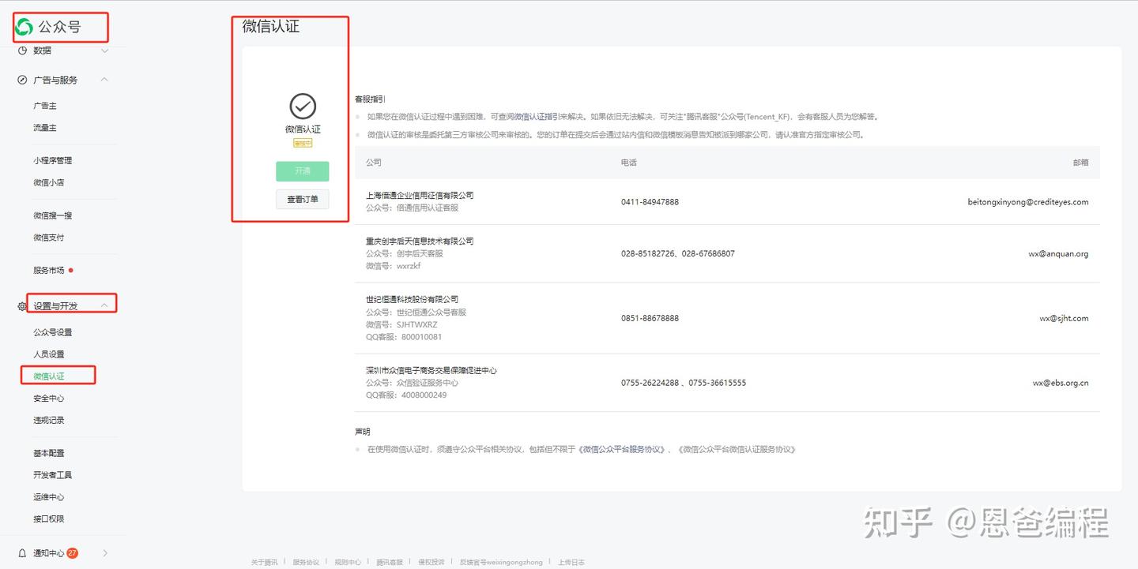Open 微信搜一搜 from the sidebar

(x=52, y=215)
